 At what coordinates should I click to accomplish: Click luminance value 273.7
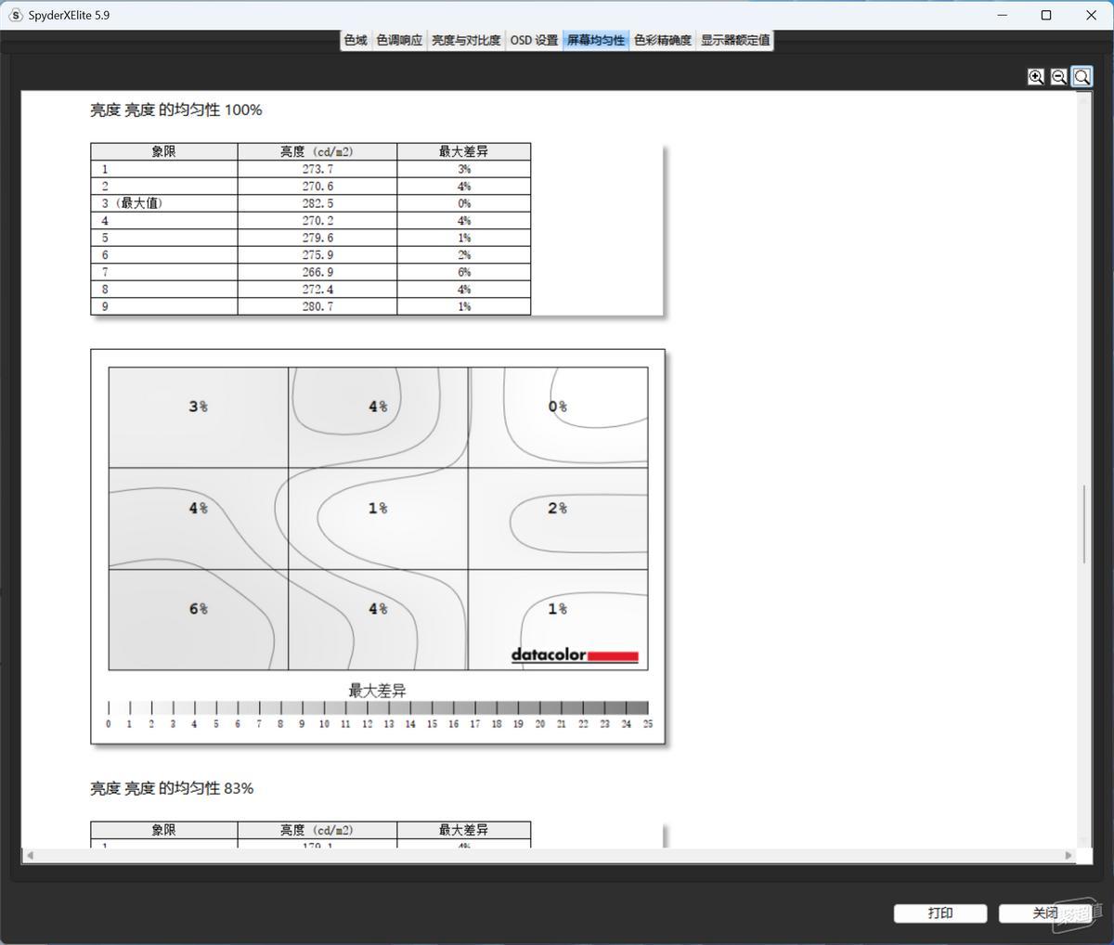317,169
